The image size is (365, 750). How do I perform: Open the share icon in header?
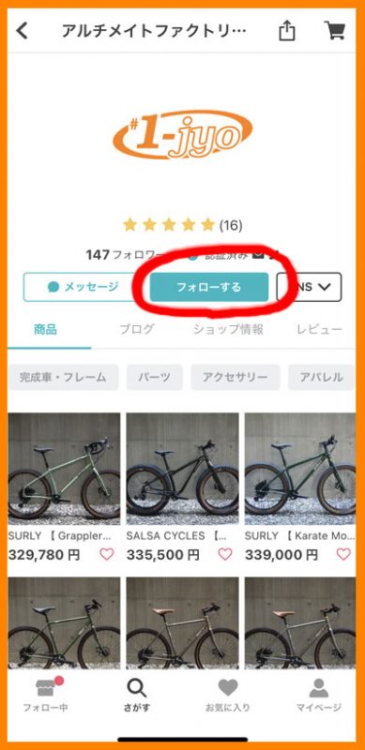[x=286, y=31]
